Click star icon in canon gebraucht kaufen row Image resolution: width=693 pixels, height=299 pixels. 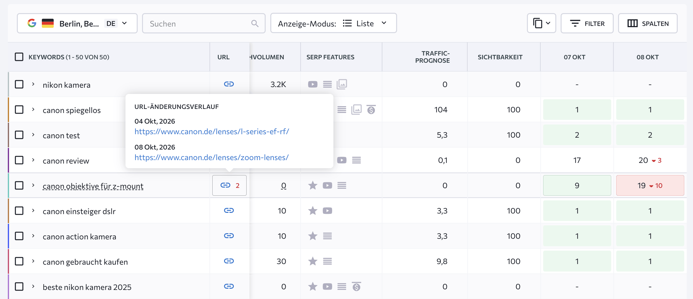[312, 261]
